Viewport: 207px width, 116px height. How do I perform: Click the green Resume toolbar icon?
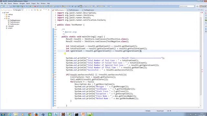pyautogui.click(x=30, y=6)
